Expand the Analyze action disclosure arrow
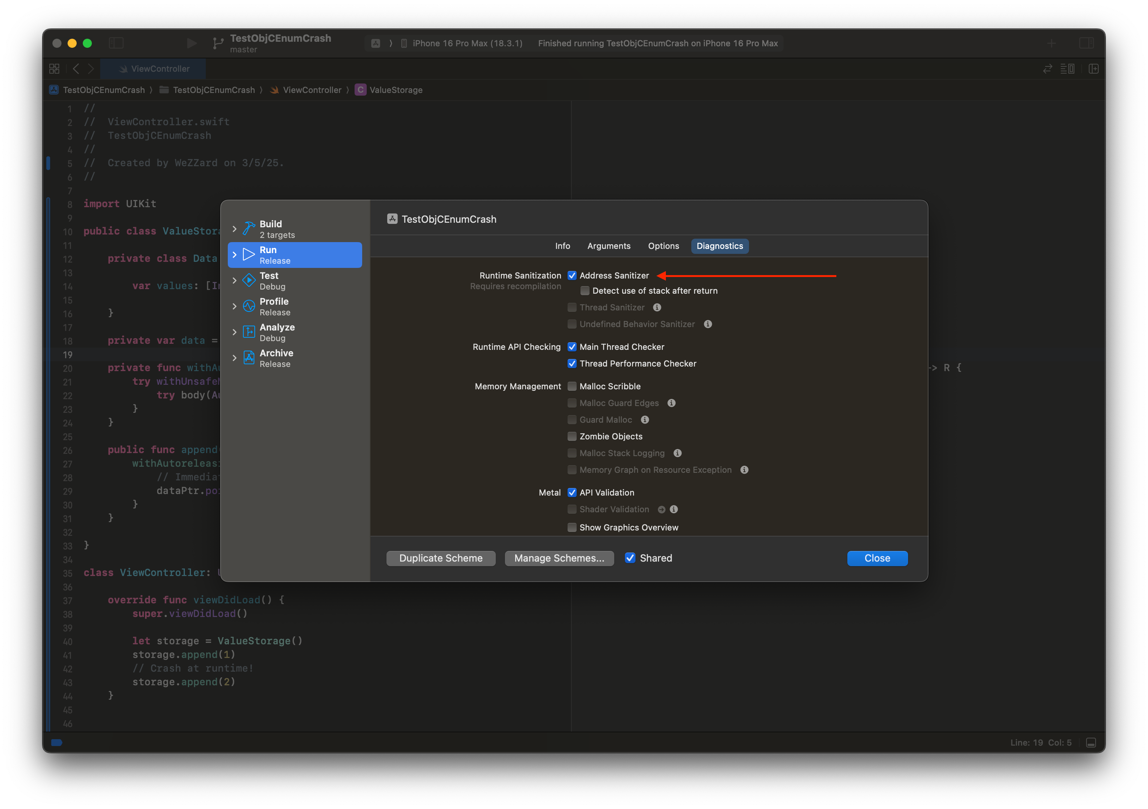Viewport: 1148px width, 809px height. [x=235, y=332]
